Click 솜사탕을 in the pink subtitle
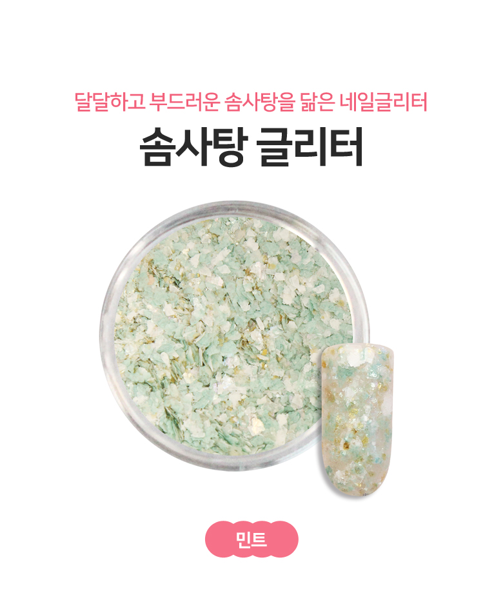503x602 pixels. (x=260, y=101)
